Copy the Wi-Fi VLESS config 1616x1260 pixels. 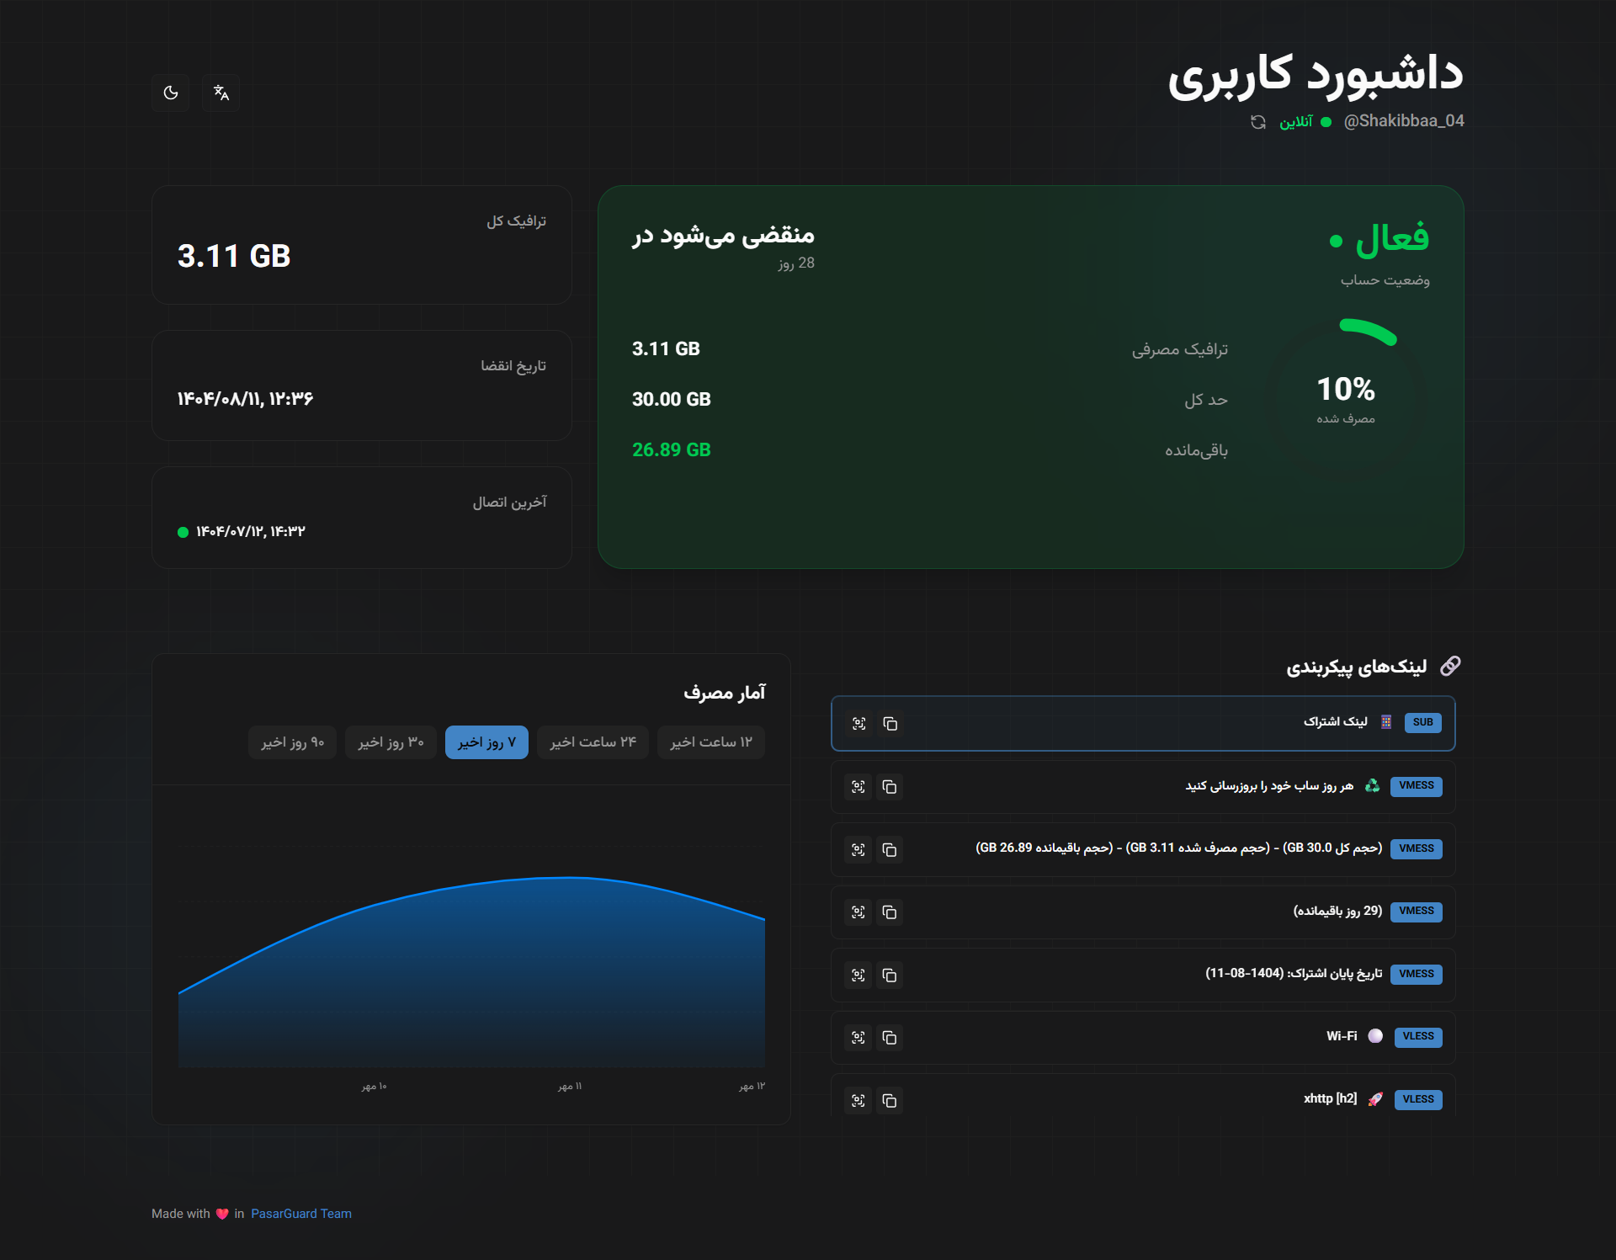(890, 1038)
